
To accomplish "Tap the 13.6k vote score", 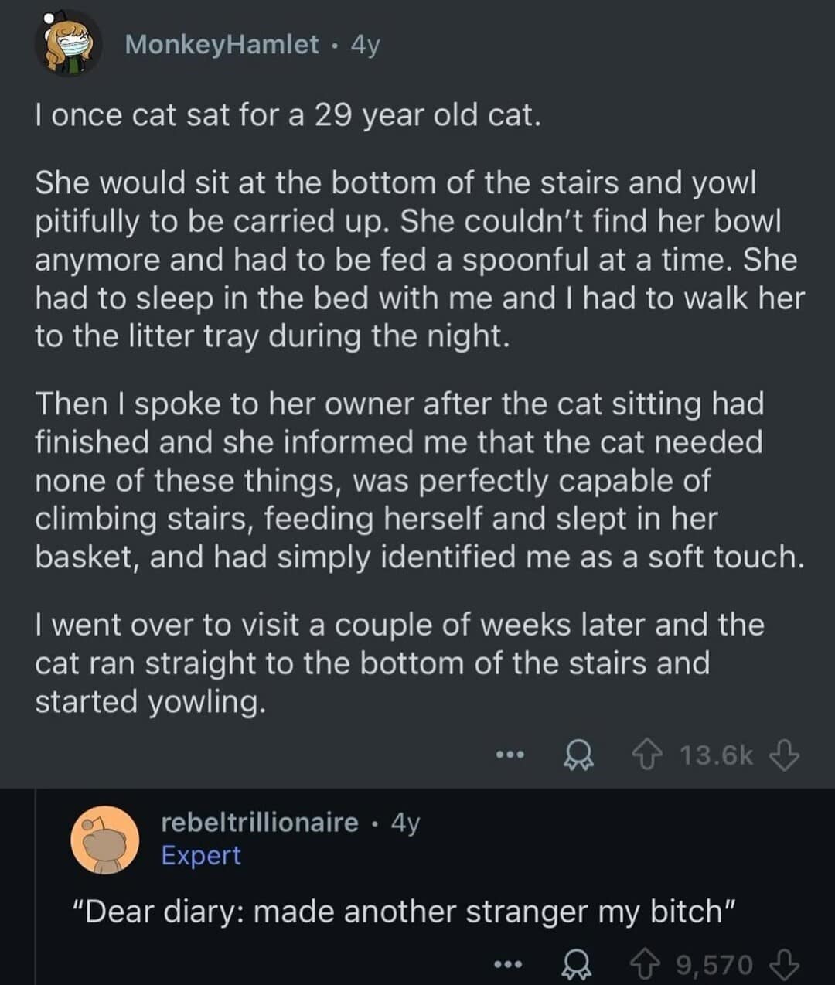I will click(x=716, y=755).
